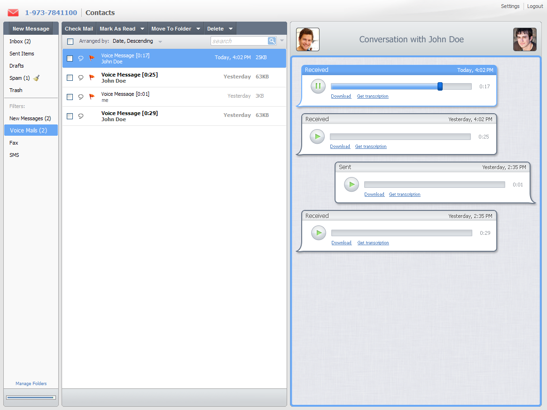This screenshot has width=547, height=410.
Task: Click the blue playback slider handle
Action: click(440, 86)
